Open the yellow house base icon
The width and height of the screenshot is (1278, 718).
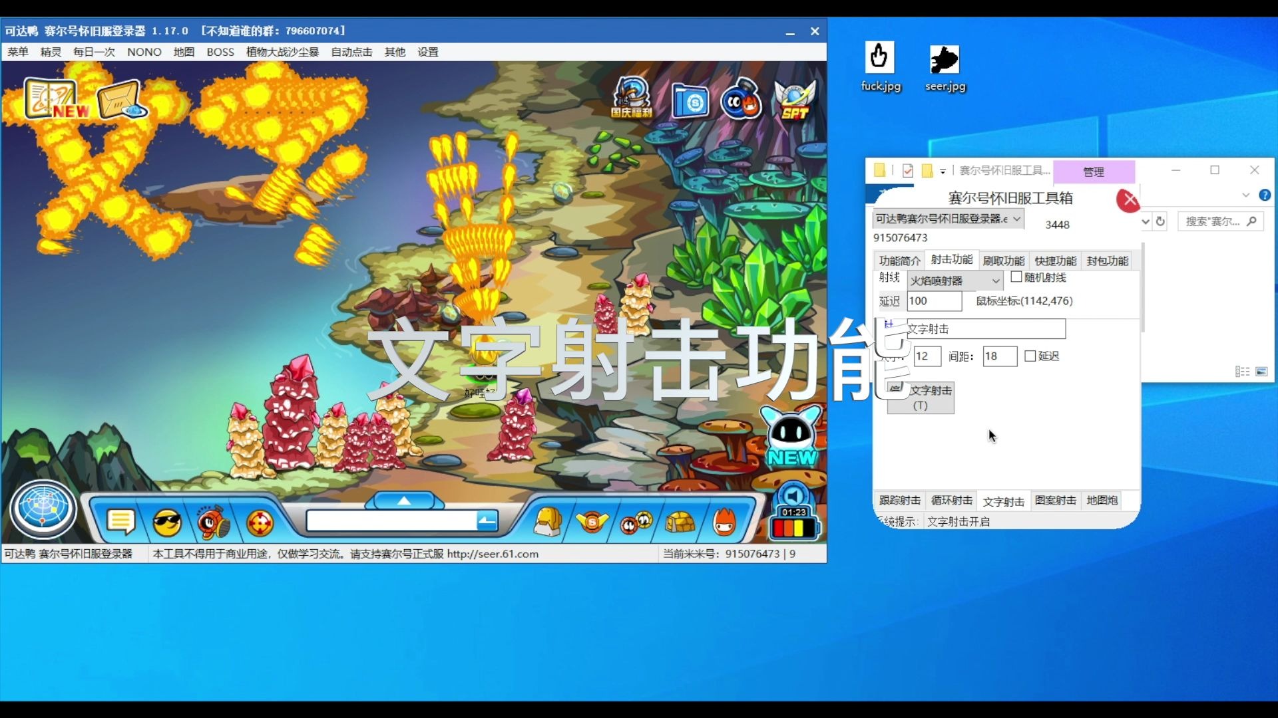[680, 523]
